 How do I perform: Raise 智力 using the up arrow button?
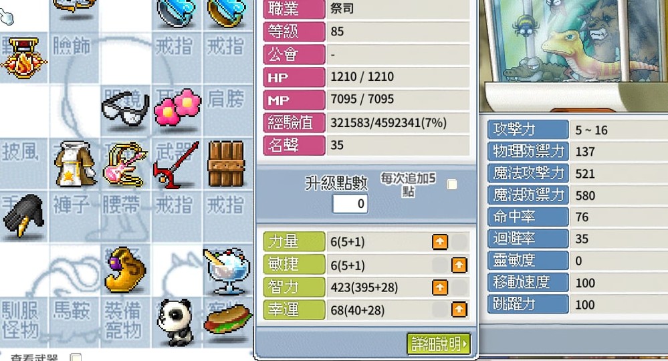pos(440,287)
